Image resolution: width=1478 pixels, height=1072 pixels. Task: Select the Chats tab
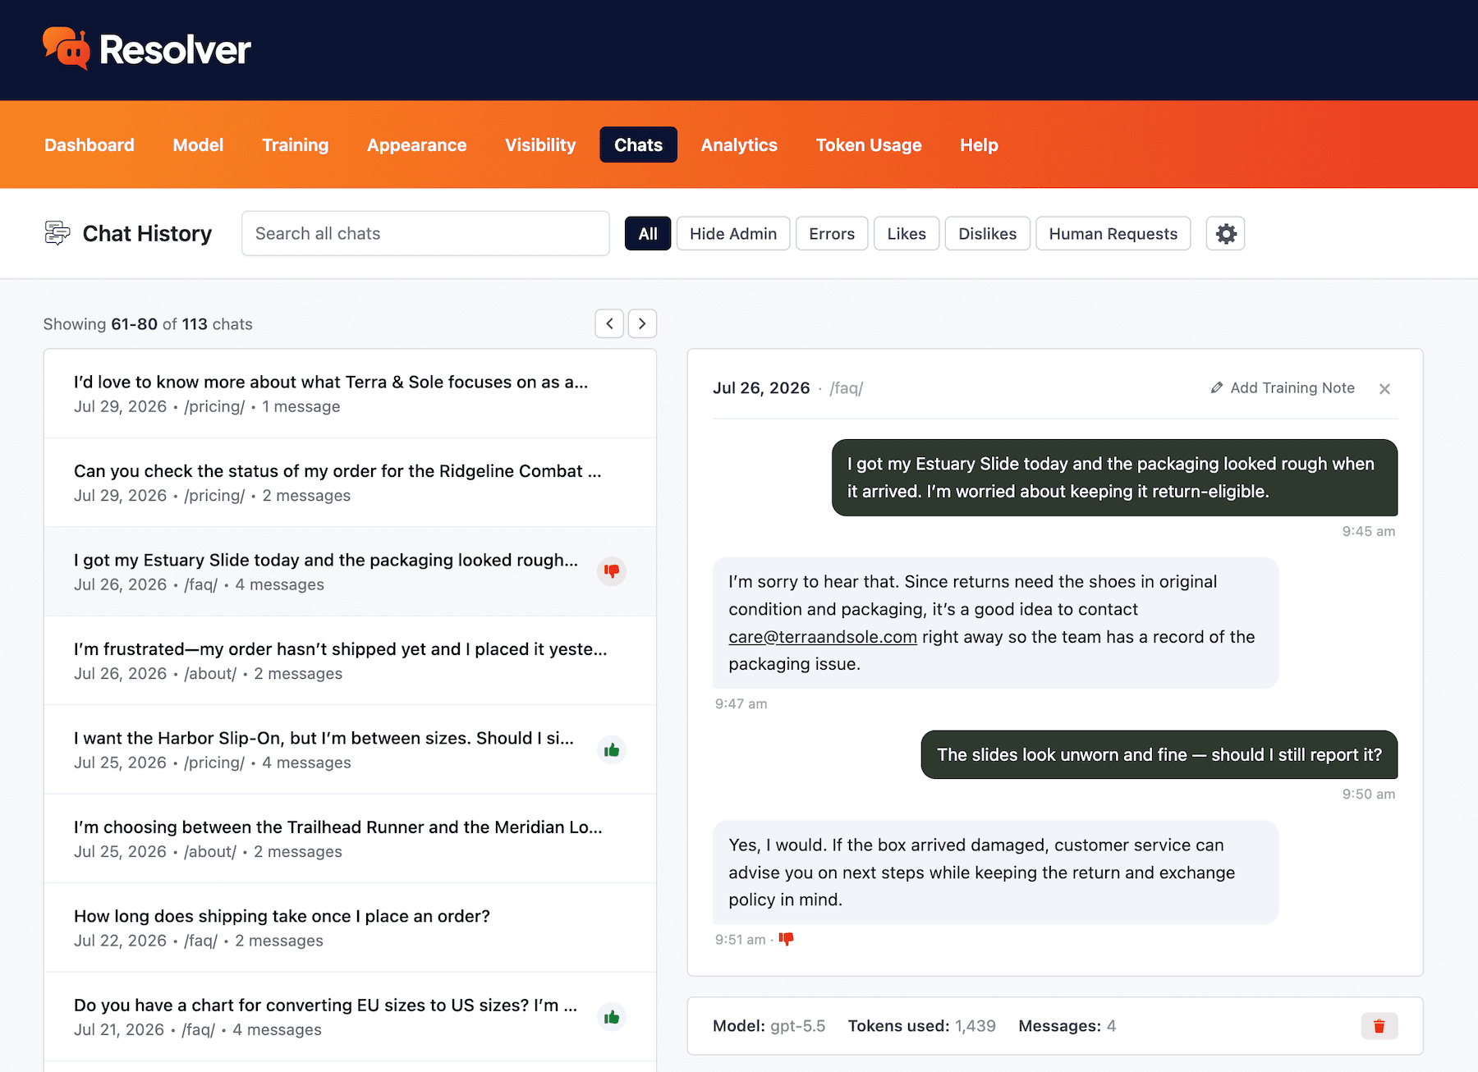(x=638, y=144)
